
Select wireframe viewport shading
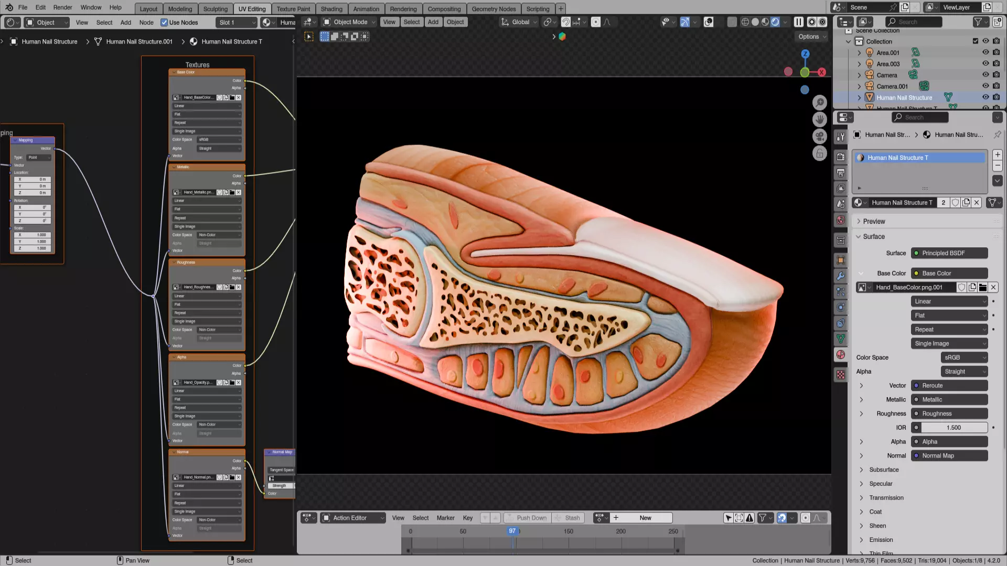pyautogui.click(x=745, y=22)
